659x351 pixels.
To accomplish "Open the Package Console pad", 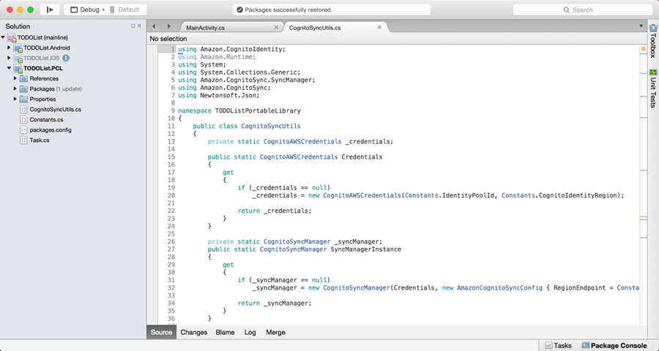I will [614, 345].
